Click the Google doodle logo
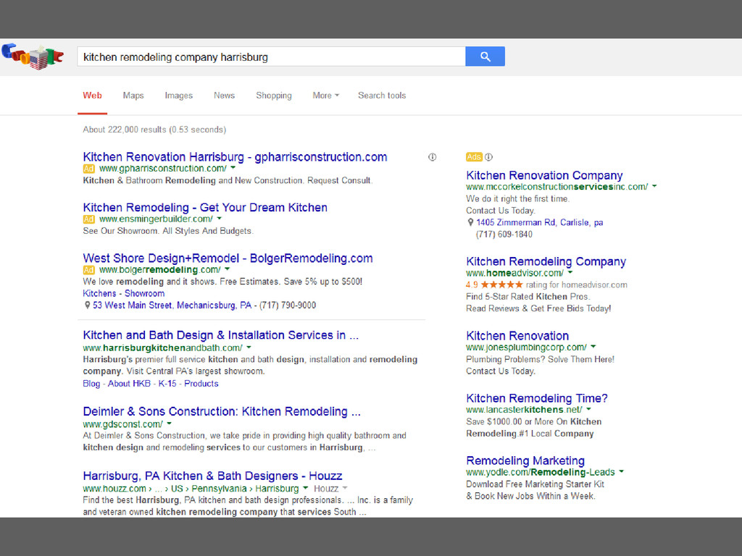 click(33, 56)
